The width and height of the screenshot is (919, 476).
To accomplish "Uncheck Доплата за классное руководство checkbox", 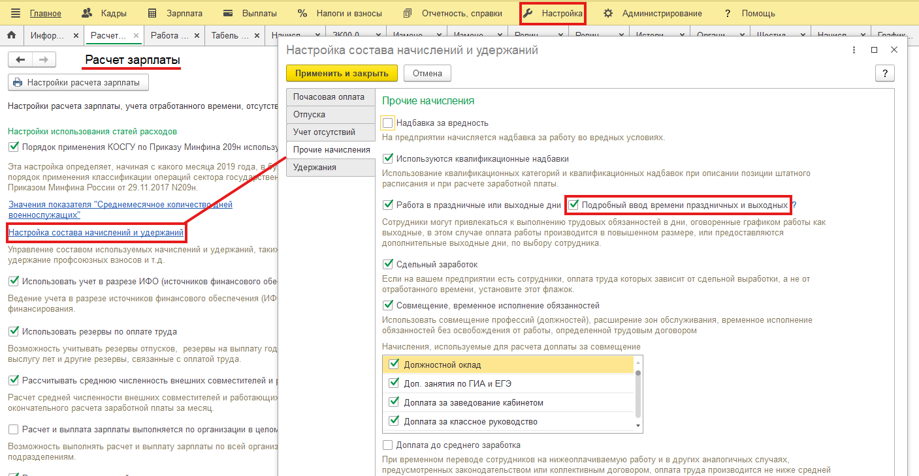I will point(394,421).
